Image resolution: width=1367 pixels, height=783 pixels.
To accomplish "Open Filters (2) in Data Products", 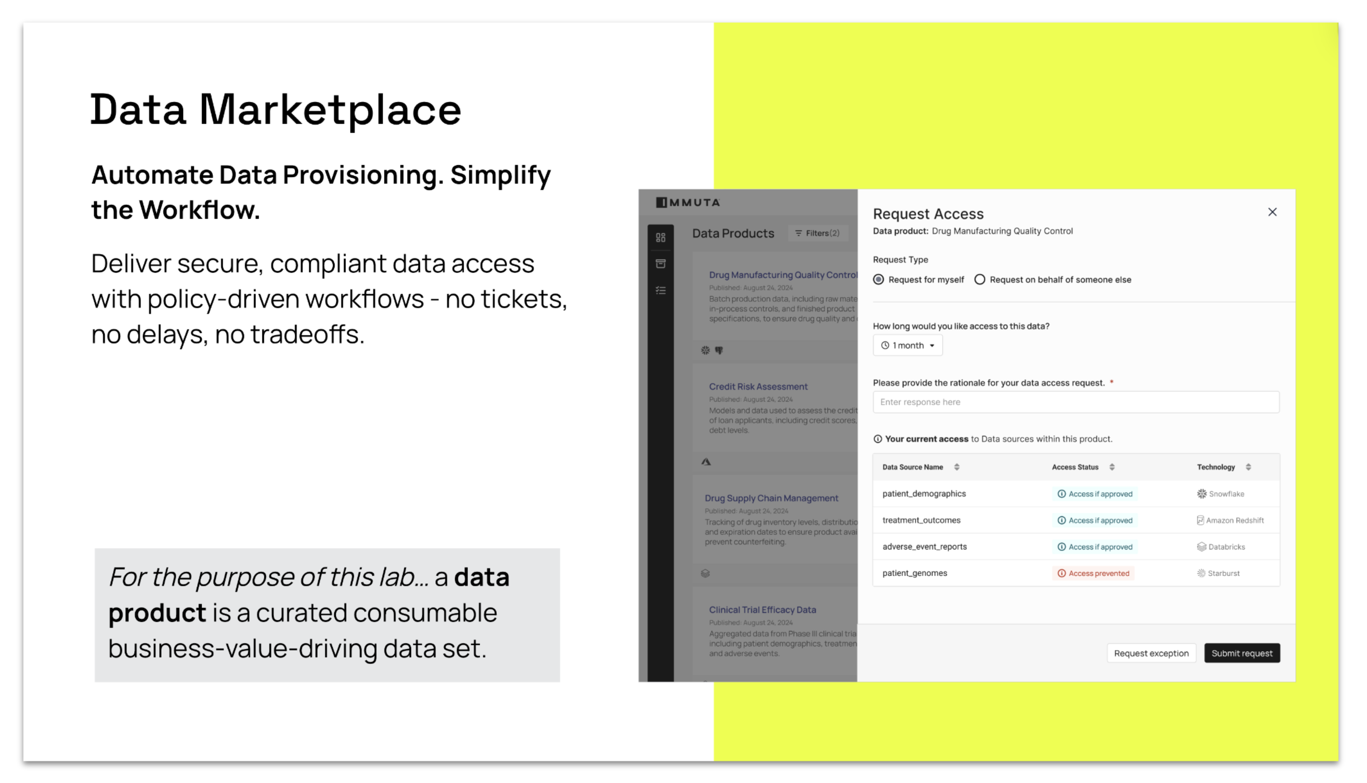I will point(817,234).
